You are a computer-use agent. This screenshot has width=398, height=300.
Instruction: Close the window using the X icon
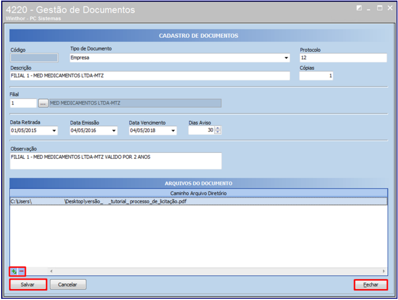390,8
